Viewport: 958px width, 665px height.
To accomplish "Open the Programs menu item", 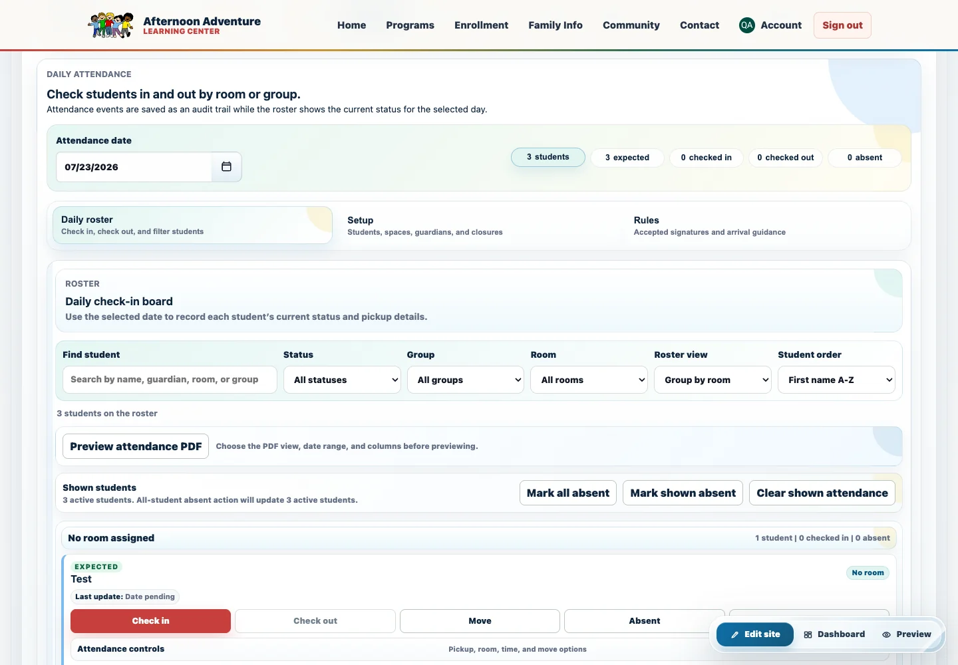I will click(x=410, y=25).
